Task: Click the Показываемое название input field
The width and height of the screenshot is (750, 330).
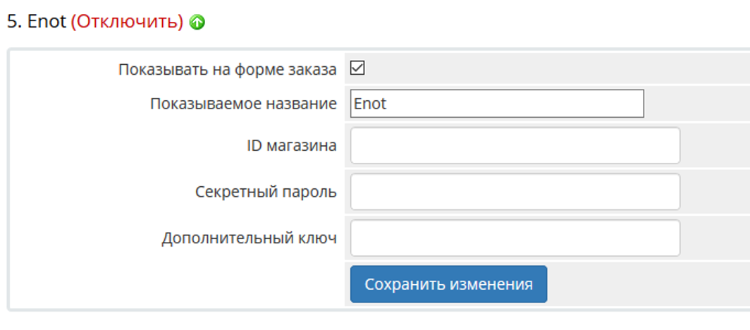Action: 496,104
